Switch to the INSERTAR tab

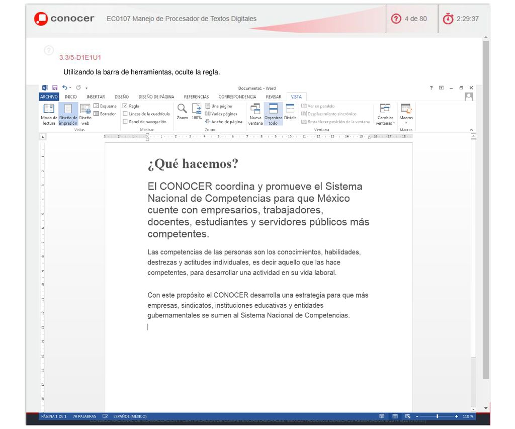coord(96,97)
